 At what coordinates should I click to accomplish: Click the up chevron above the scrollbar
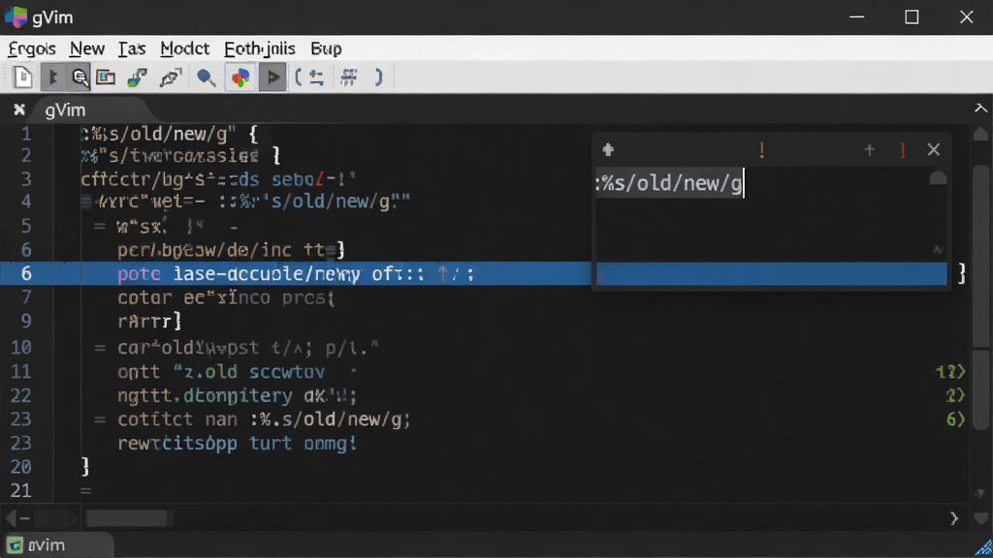[980, 108]
